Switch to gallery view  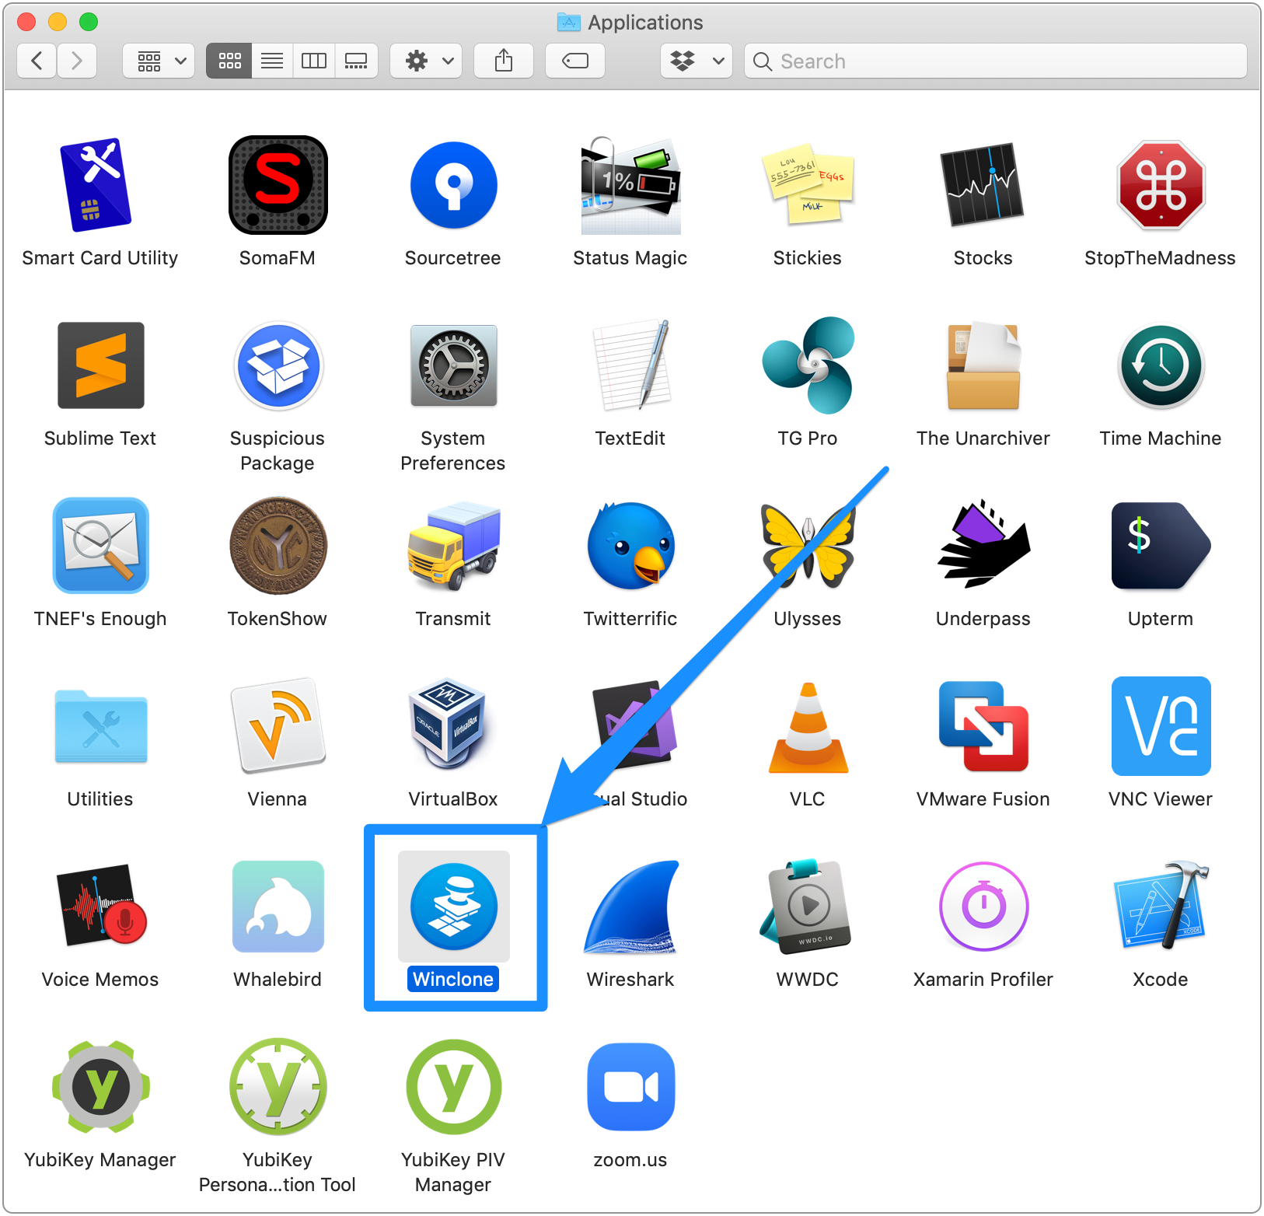[x=356, y=61]
